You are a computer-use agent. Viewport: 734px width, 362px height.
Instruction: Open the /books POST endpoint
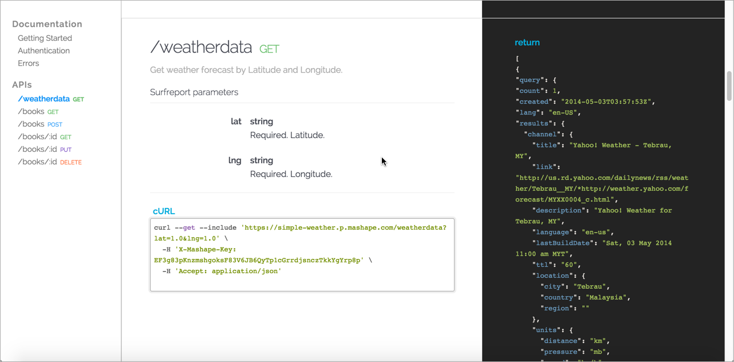(x=40, y=124)
